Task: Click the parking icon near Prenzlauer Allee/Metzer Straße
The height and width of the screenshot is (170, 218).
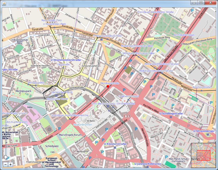Action: pyautogui.click(x=192, y=11)
